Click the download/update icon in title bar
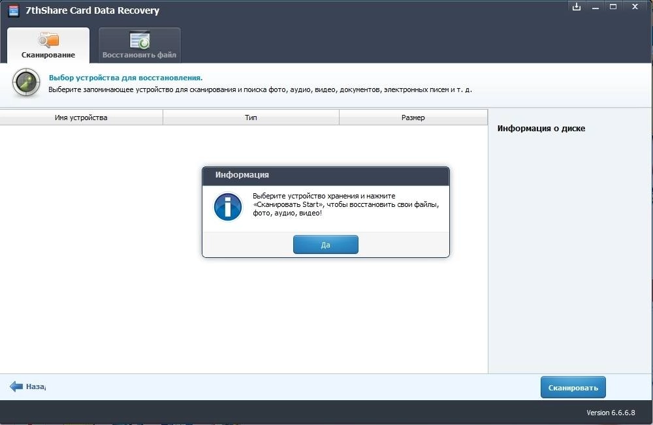 click(577, 7)
